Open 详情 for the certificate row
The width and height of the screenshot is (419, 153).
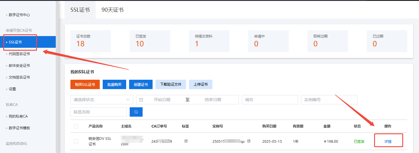pos(388,142)
